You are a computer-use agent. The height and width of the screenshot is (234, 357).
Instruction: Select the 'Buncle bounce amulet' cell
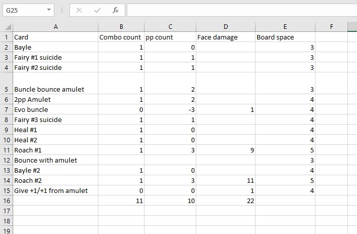pos(56,84)
